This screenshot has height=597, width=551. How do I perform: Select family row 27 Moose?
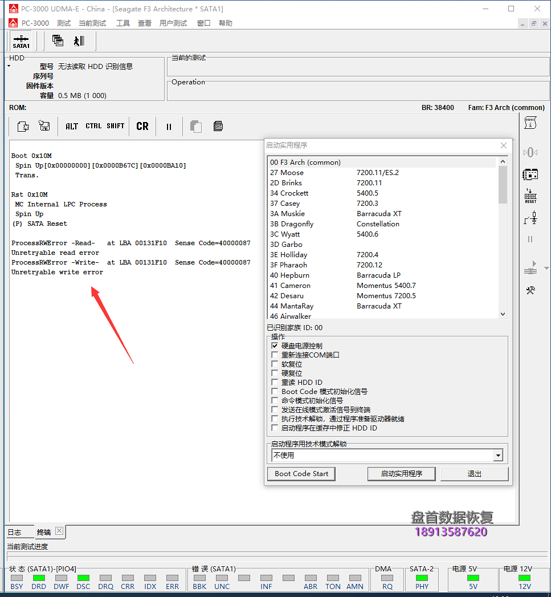coord(382,172)
